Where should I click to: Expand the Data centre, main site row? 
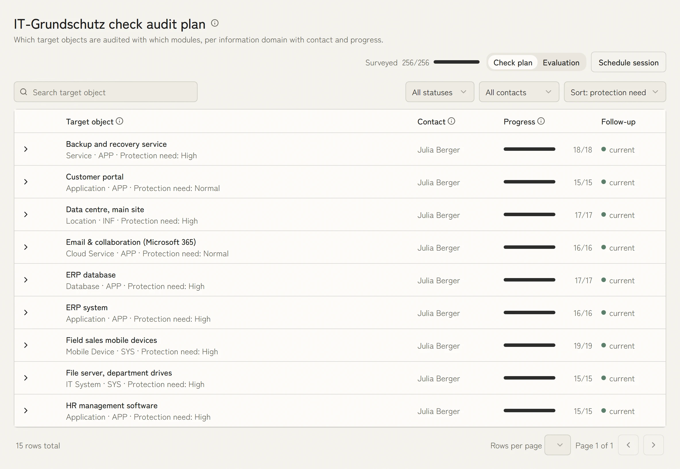26,214
